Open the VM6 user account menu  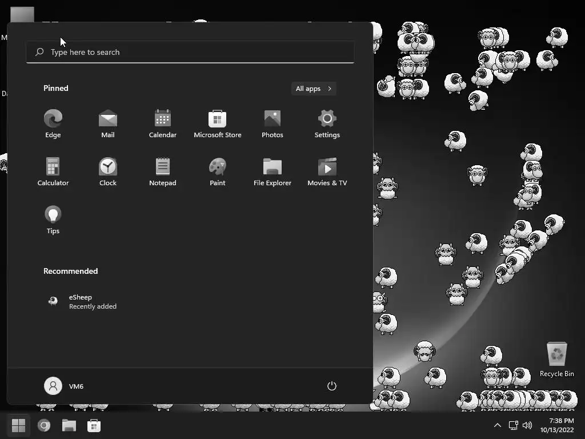coord(64,386)
